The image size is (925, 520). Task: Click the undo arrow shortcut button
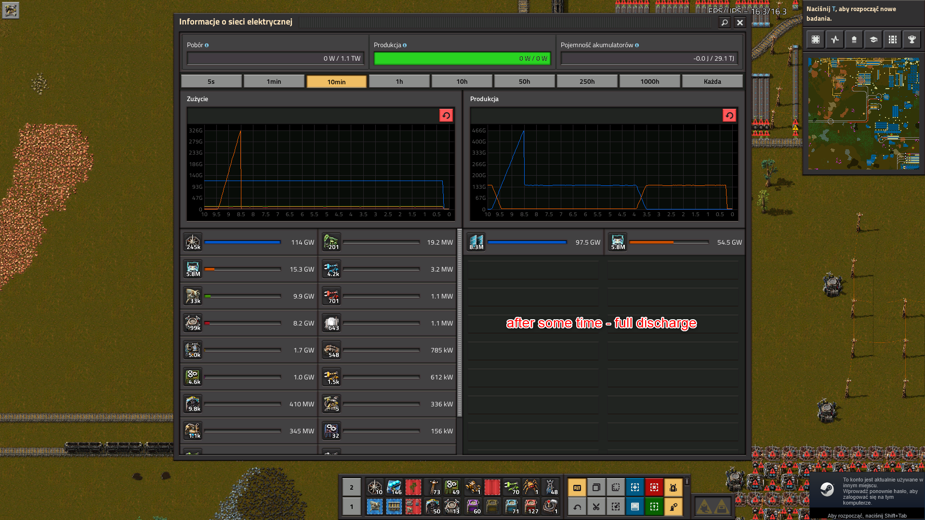pyautogui.click(x=577, y=507)
